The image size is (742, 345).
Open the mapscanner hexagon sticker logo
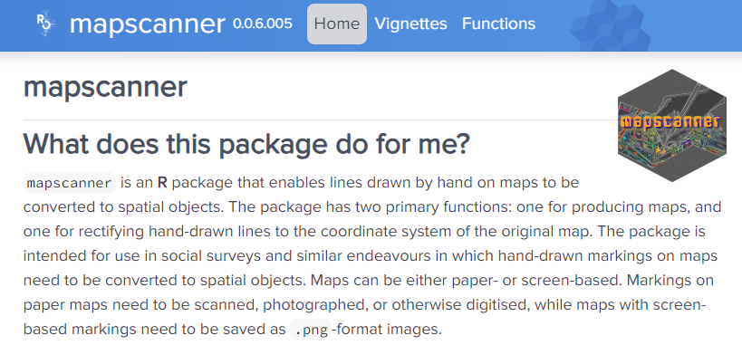672,125
